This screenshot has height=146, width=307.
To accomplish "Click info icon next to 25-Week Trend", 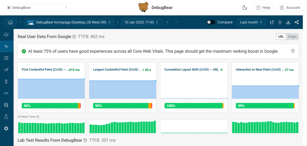I will [38, 117].
